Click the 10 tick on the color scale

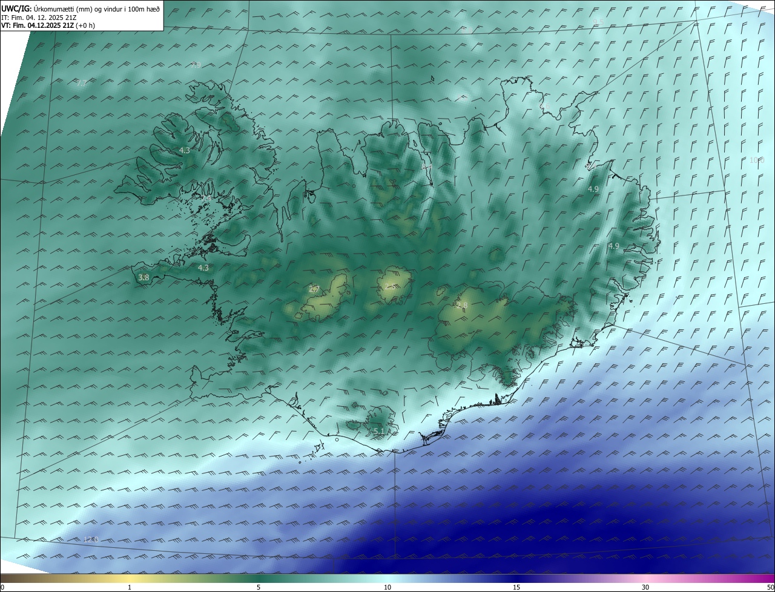pyautogui.click(x=387, y=587)
